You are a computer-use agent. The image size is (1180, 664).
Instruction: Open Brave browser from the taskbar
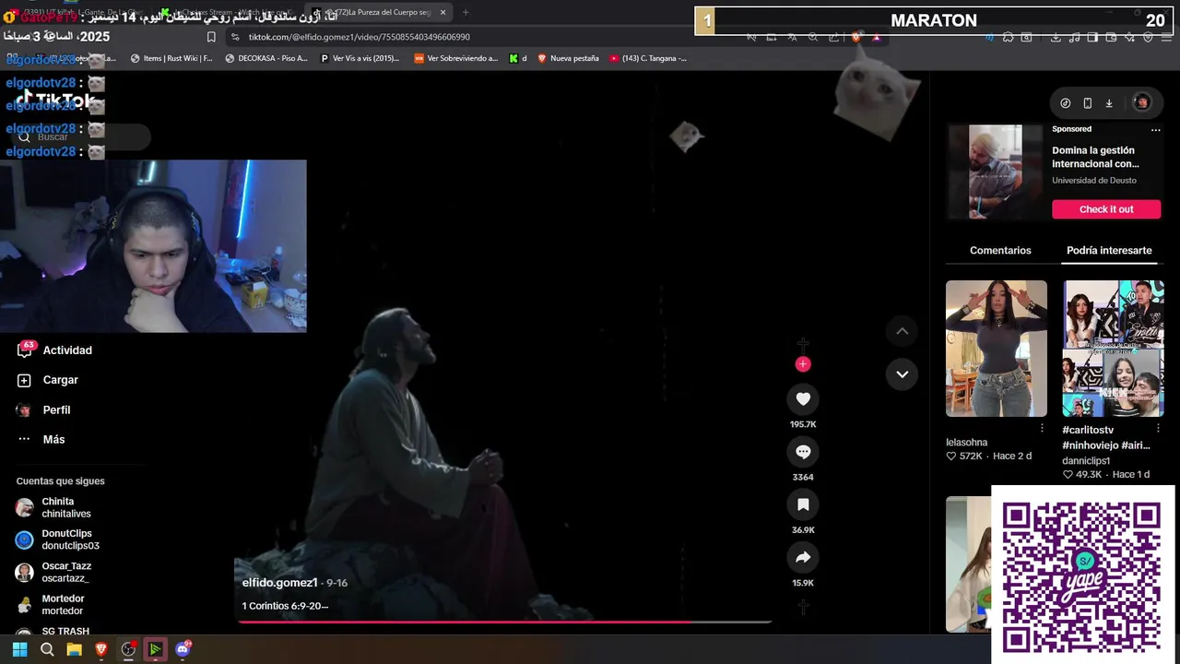[x=101, y=649]
